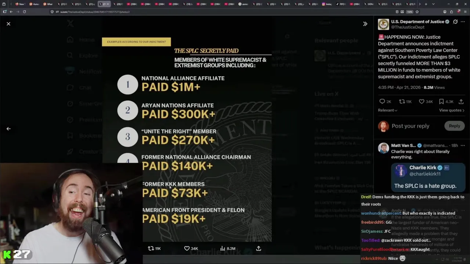Open the U.S. Department of Justice profile name
Viewport: 470px width, 264px height.
pos(417,22)
